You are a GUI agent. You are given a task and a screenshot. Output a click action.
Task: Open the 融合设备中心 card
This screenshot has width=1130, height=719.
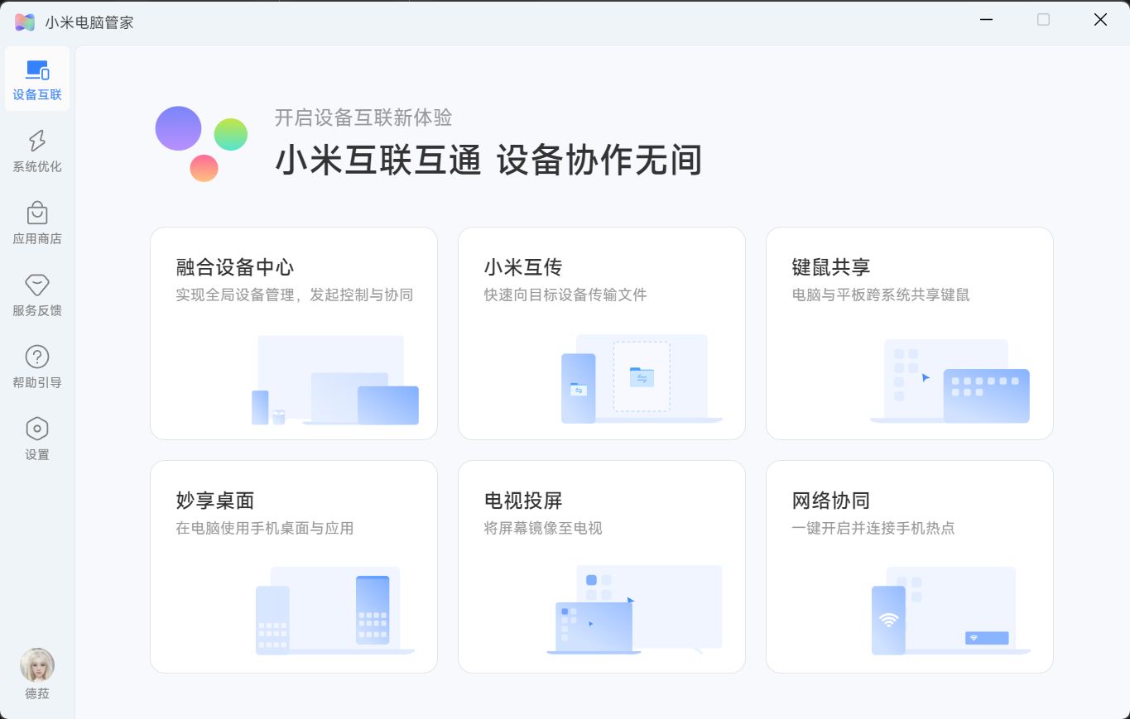[294, 333]
